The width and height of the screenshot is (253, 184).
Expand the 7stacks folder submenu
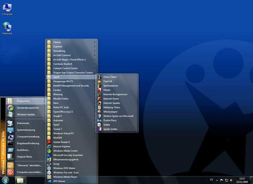(x=72, y=42)
